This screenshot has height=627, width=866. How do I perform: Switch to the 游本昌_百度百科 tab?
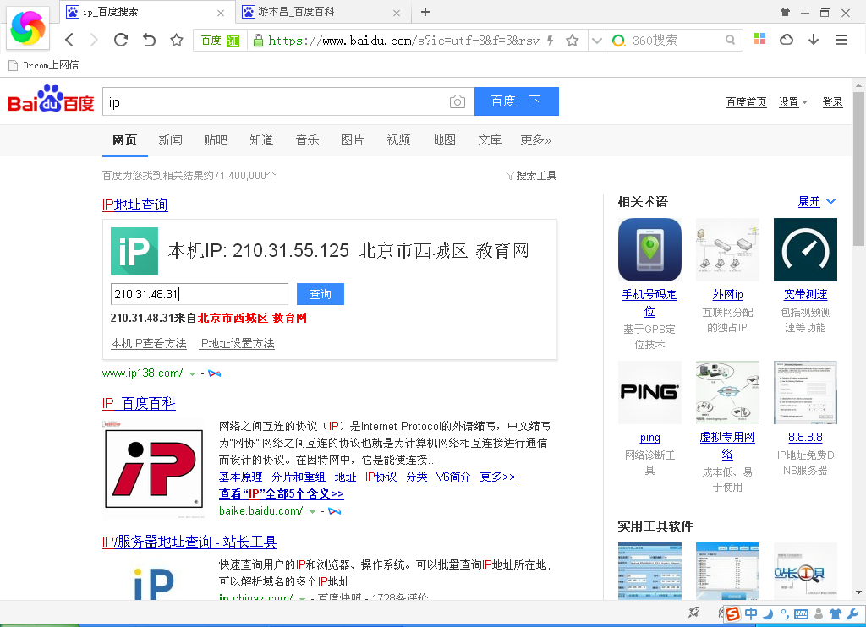pyautogui.click(x=322, y=12)
